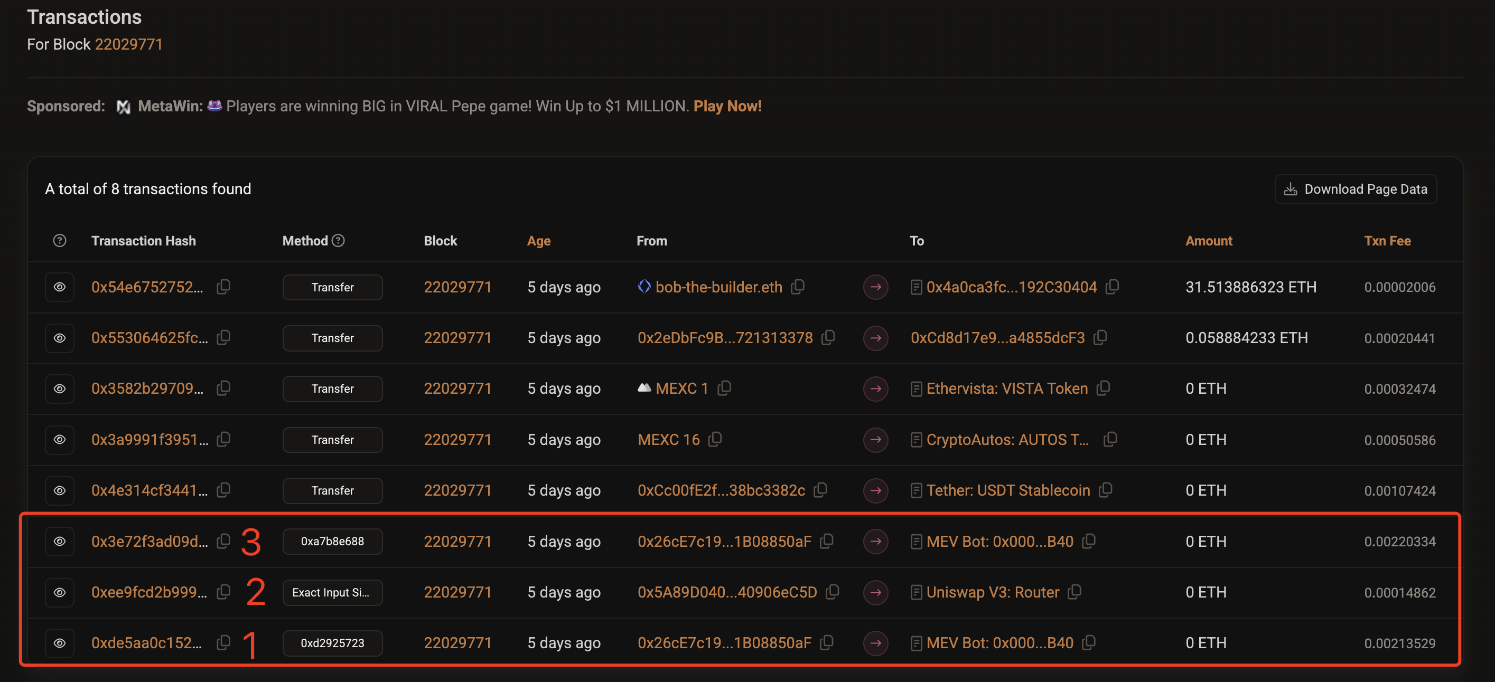Open transaction 0xde5aa0c152 details
Screen dimensions: 1495x682
coord(147,643)
